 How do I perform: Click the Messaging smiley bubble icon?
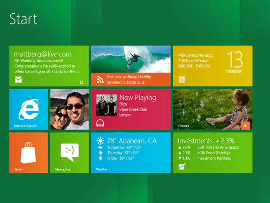70,152
